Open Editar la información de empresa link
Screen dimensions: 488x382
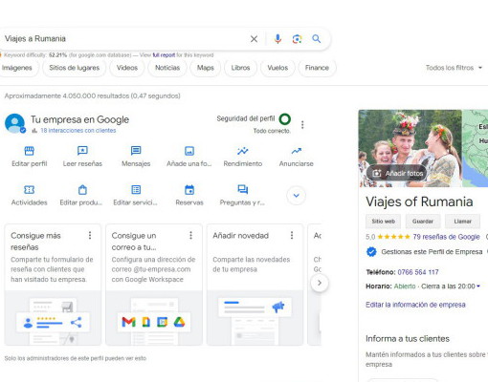coord(415,305)
